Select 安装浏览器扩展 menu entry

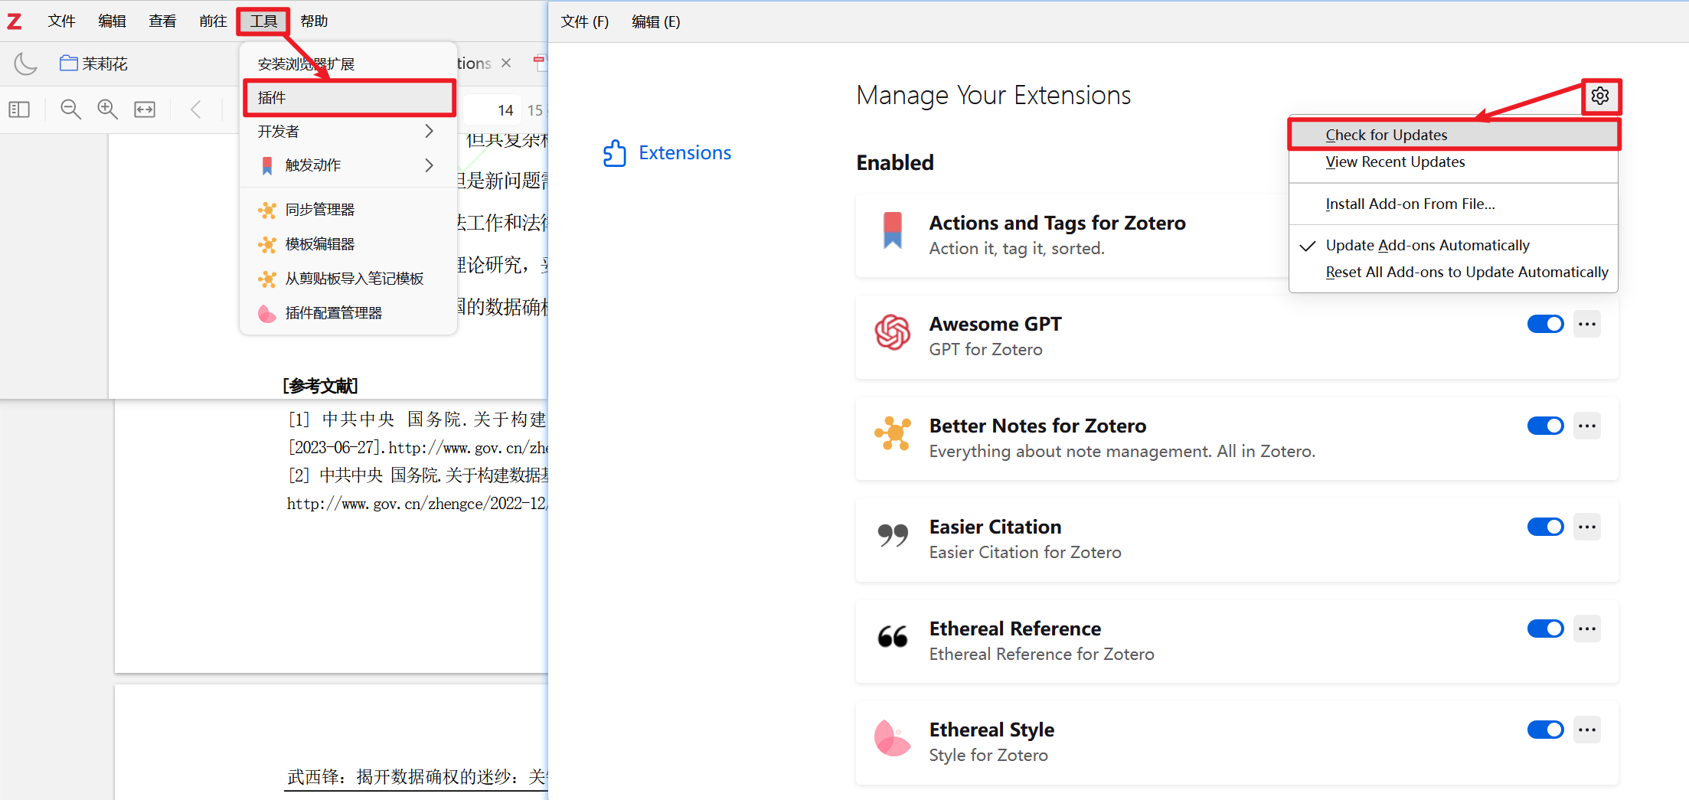[x=348, y=64]
